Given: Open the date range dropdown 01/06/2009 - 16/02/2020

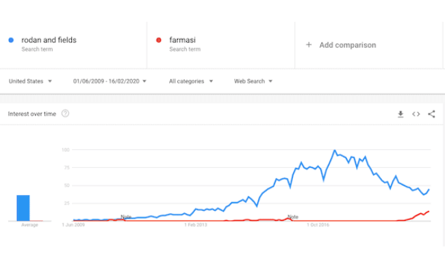Looking at the screenshot, I should coord(110,82).
